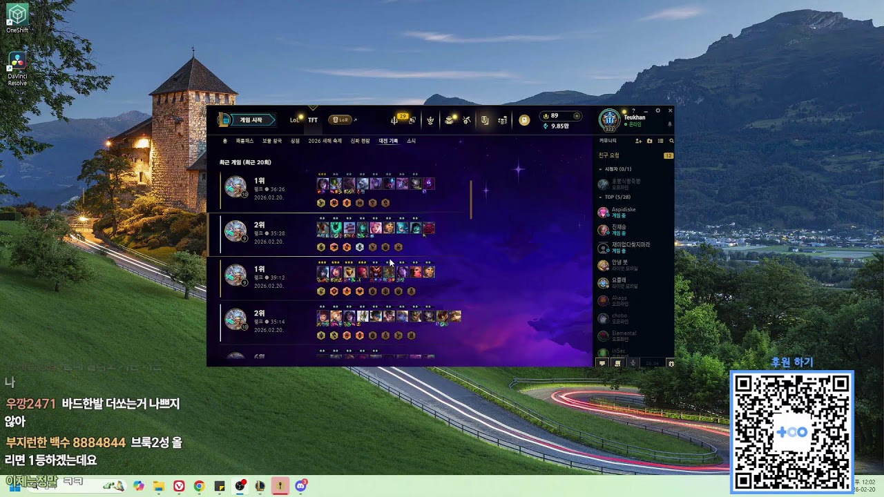The height and width of the screenshot is (497, 884).
Task: Open File Explorer on the taskbar
Action: pyautogui.click(x=159, y=486)
